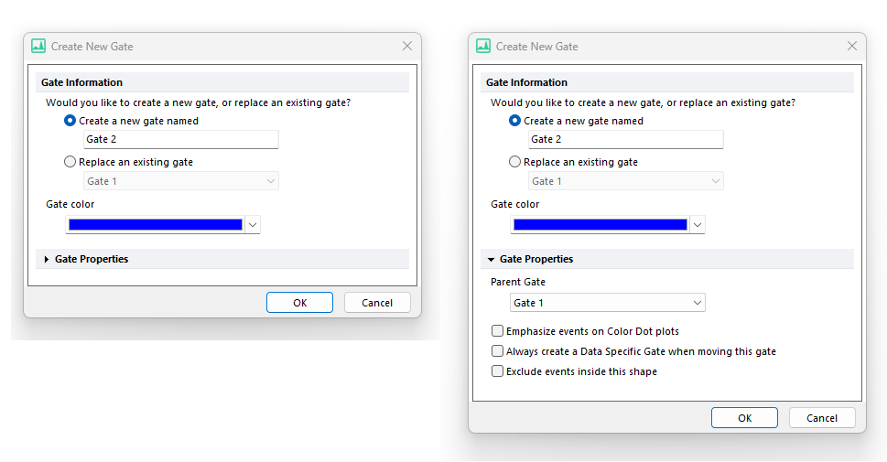
Task: Expand Gate Properties section in left dialog
Action: 47,259
